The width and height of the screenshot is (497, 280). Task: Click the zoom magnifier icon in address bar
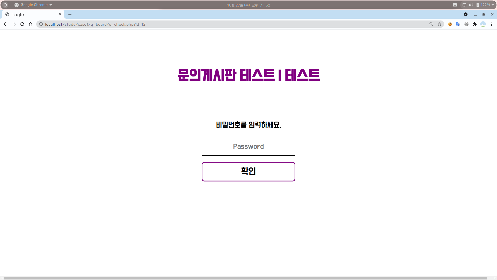click(431, 24)
